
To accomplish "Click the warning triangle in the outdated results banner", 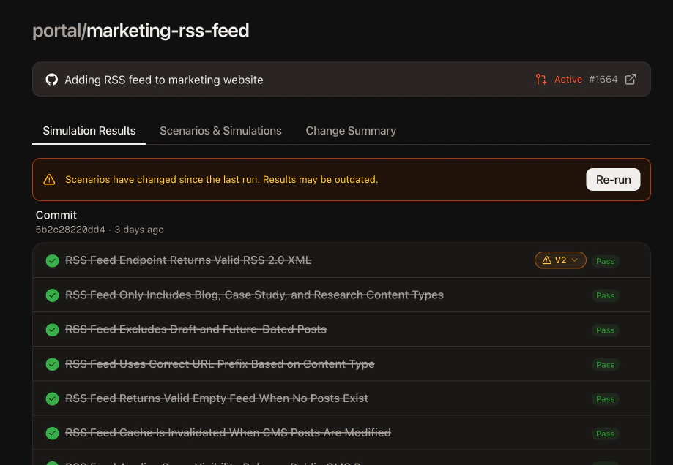I will tap(49, 179).
